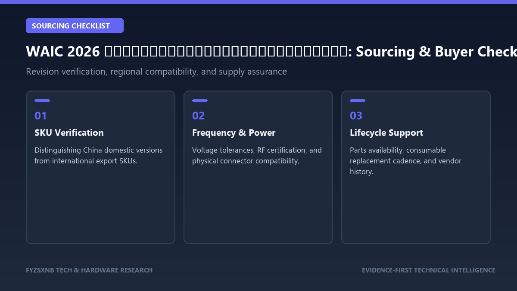Click the empty area of SKU Verification card
This screenshot has height=291, width=517.
click(x=100, y=205)
